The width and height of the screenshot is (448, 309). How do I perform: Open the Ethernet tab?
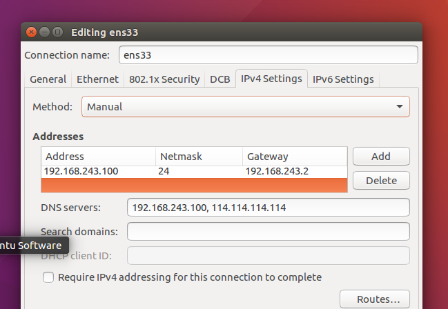coord(97,79)
